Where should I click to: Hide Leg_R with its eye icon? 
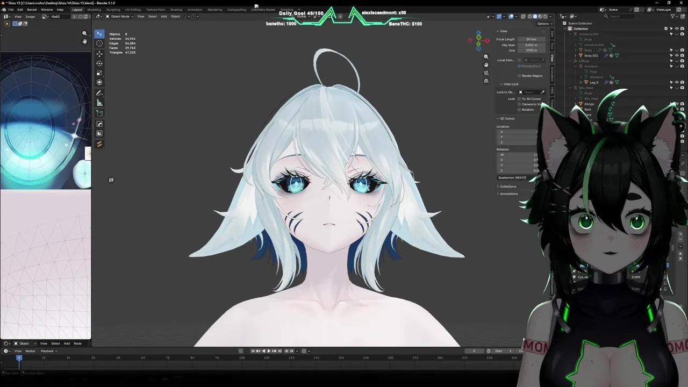[677, 82]
